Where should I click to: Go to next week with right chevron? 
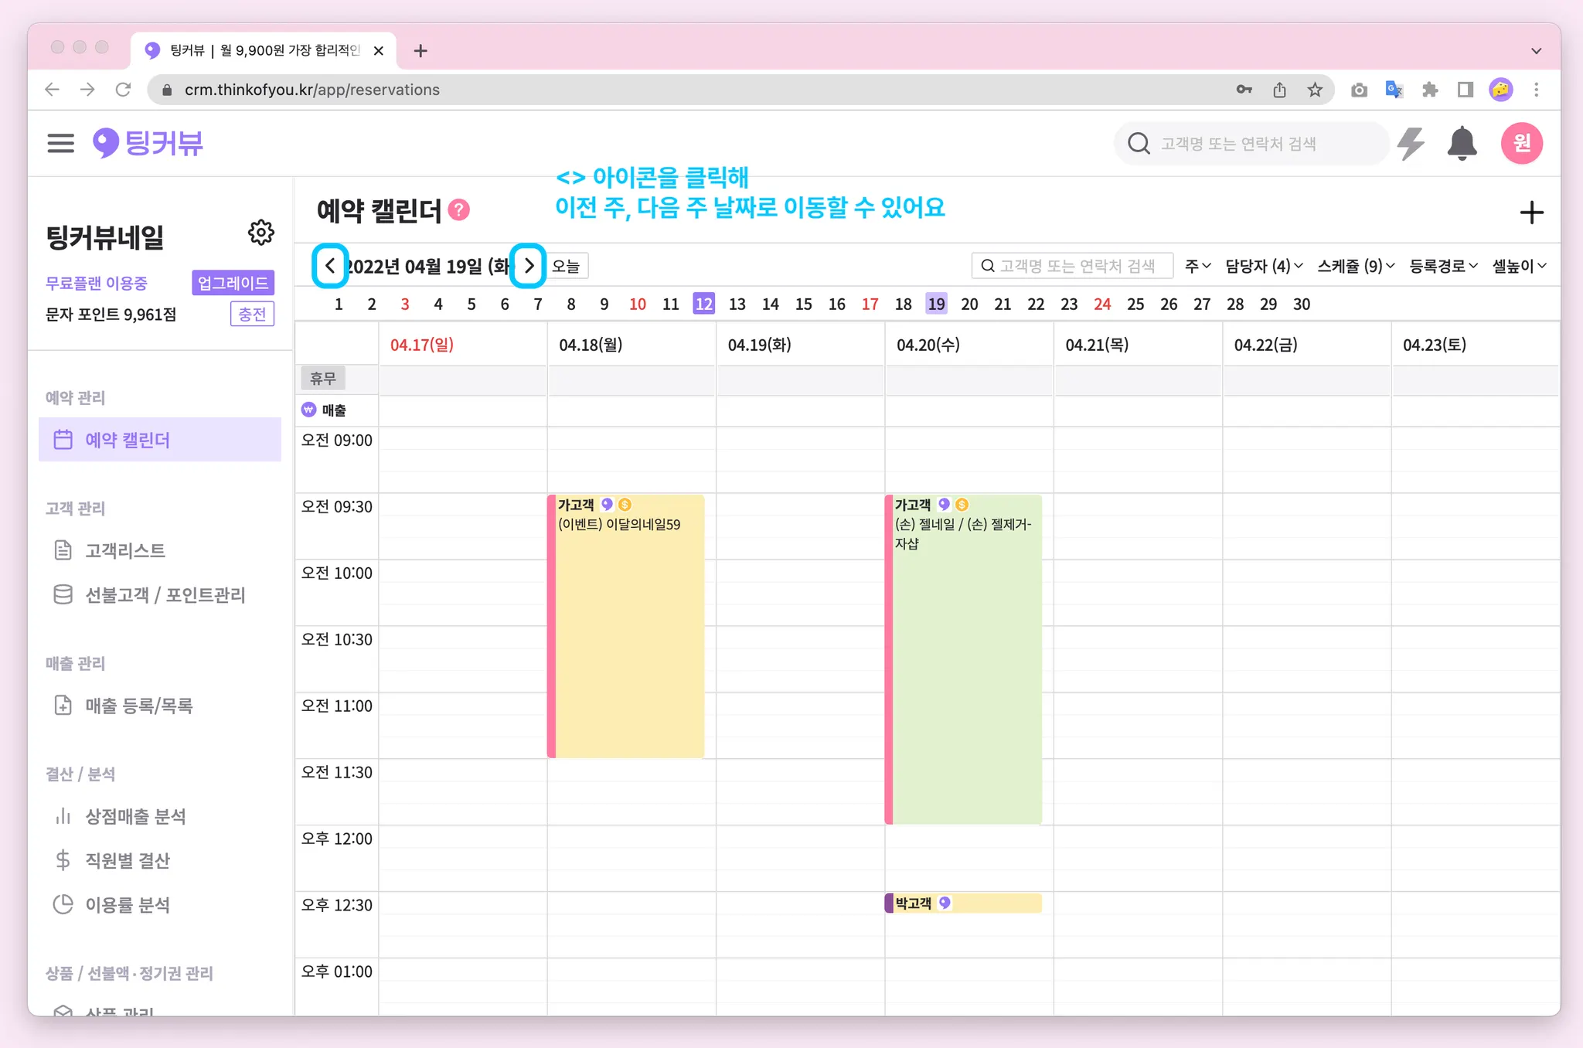[x=529, y=266]
